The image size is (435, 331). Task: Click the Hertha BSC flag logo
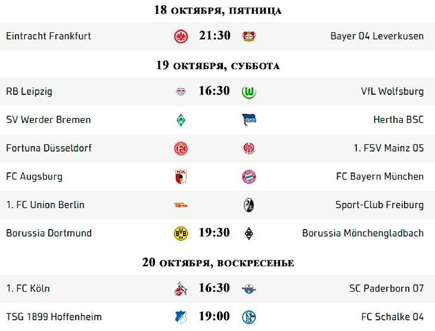(x=249, y=120)
